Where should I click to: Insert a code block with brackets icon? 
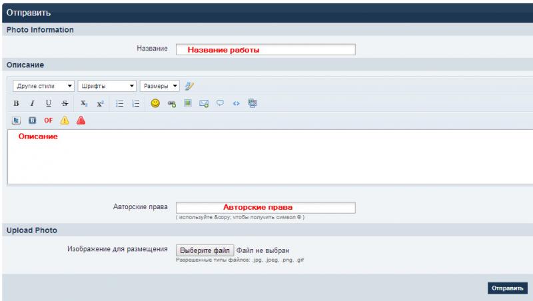pyautogui.click(x=237, y=103)
